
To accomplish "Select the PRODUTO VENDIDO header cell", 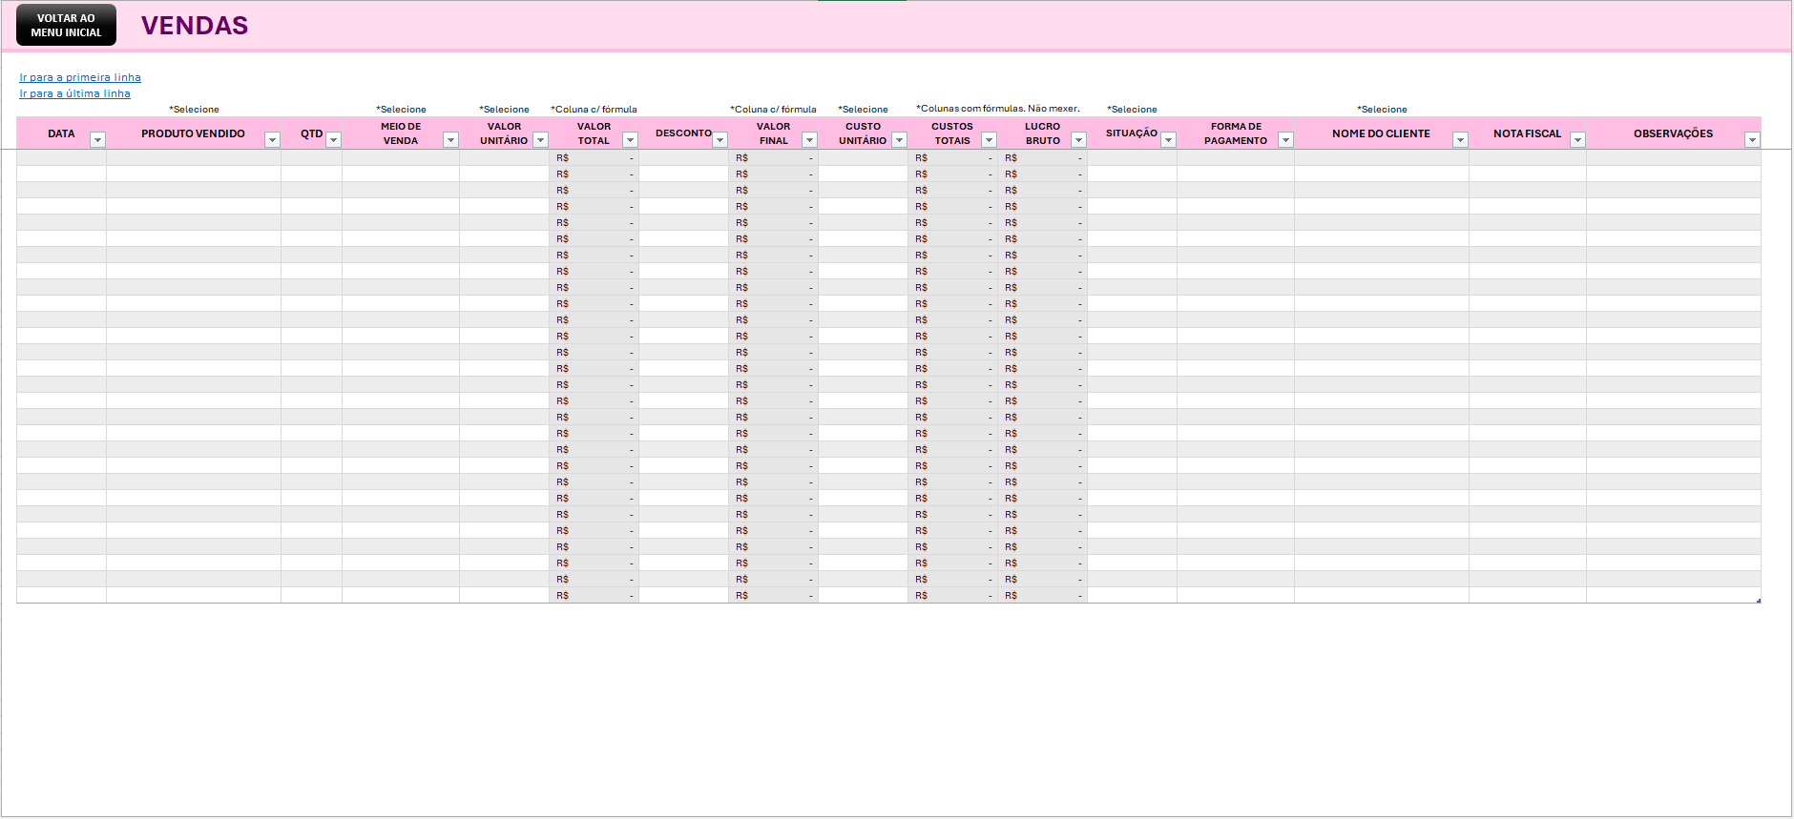I will (x=194, y=133).
